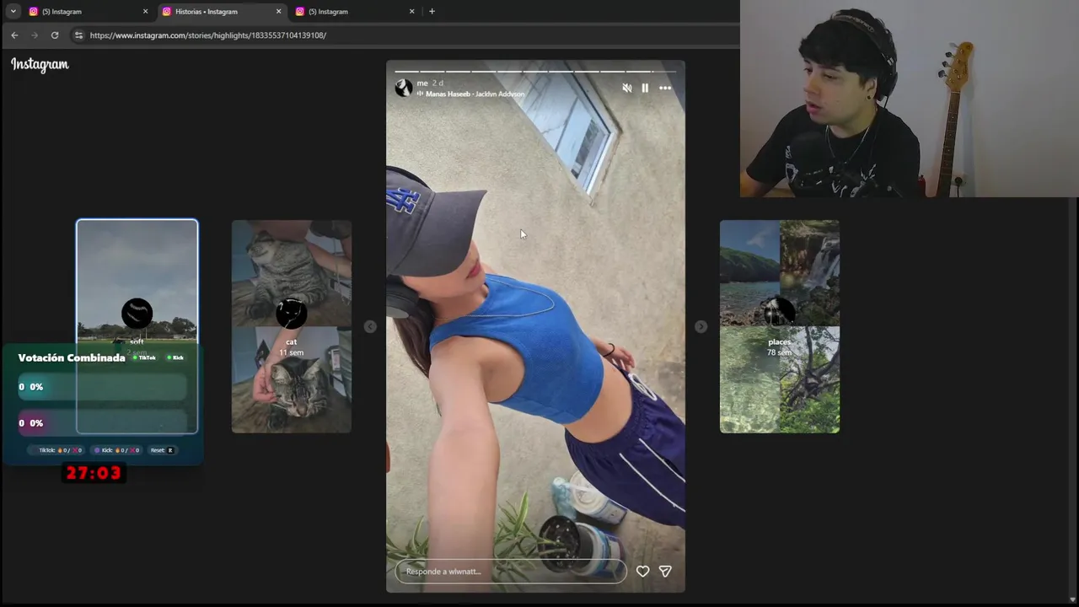Click the 'Votación Combinada' heading
Screen dimensions: 1079x607
[72, 357]
